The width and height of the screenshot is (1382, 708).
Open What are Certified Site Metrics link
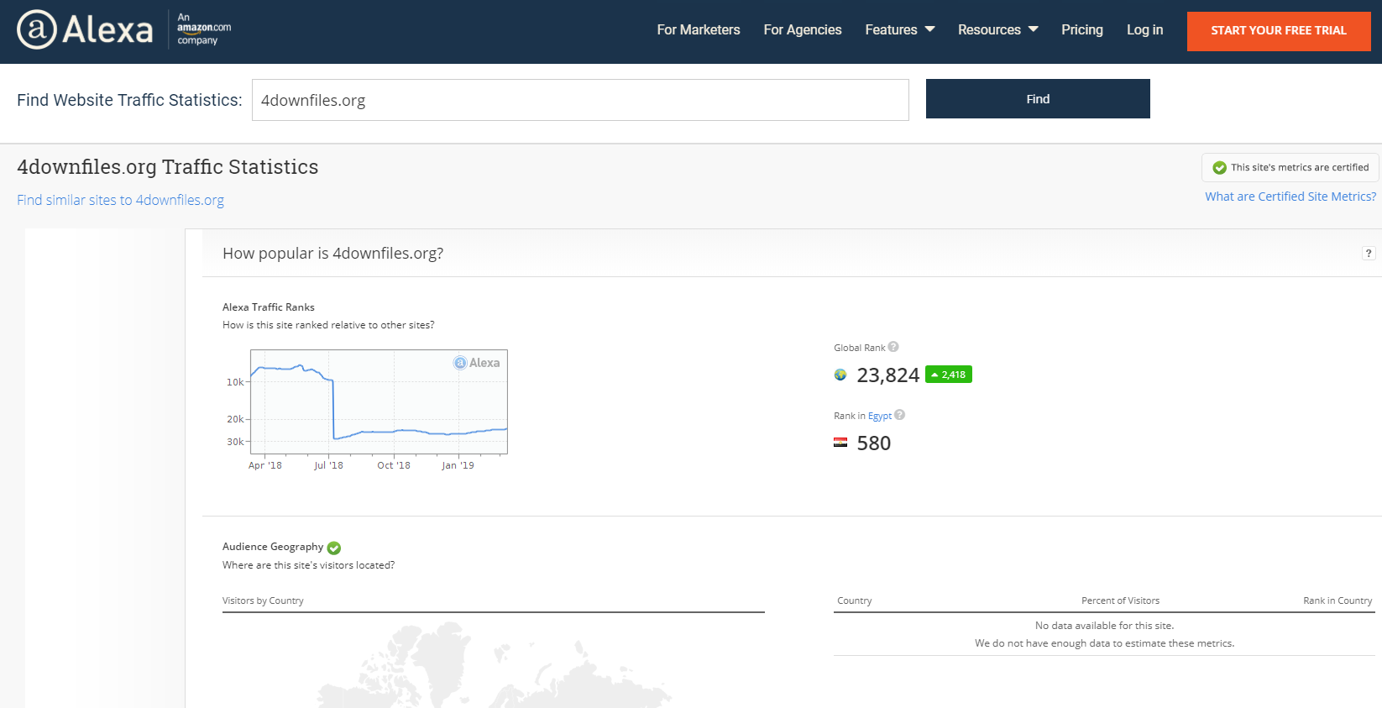coord(1290,197)
